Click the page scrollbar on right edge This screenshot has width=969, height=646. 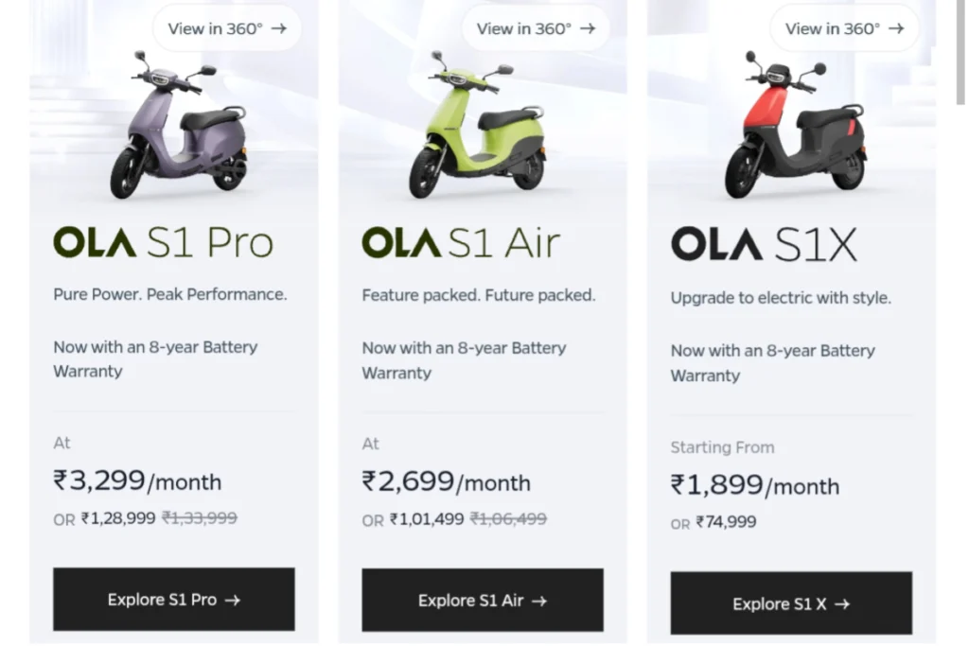pyautogui.click(x=960, y=53)
